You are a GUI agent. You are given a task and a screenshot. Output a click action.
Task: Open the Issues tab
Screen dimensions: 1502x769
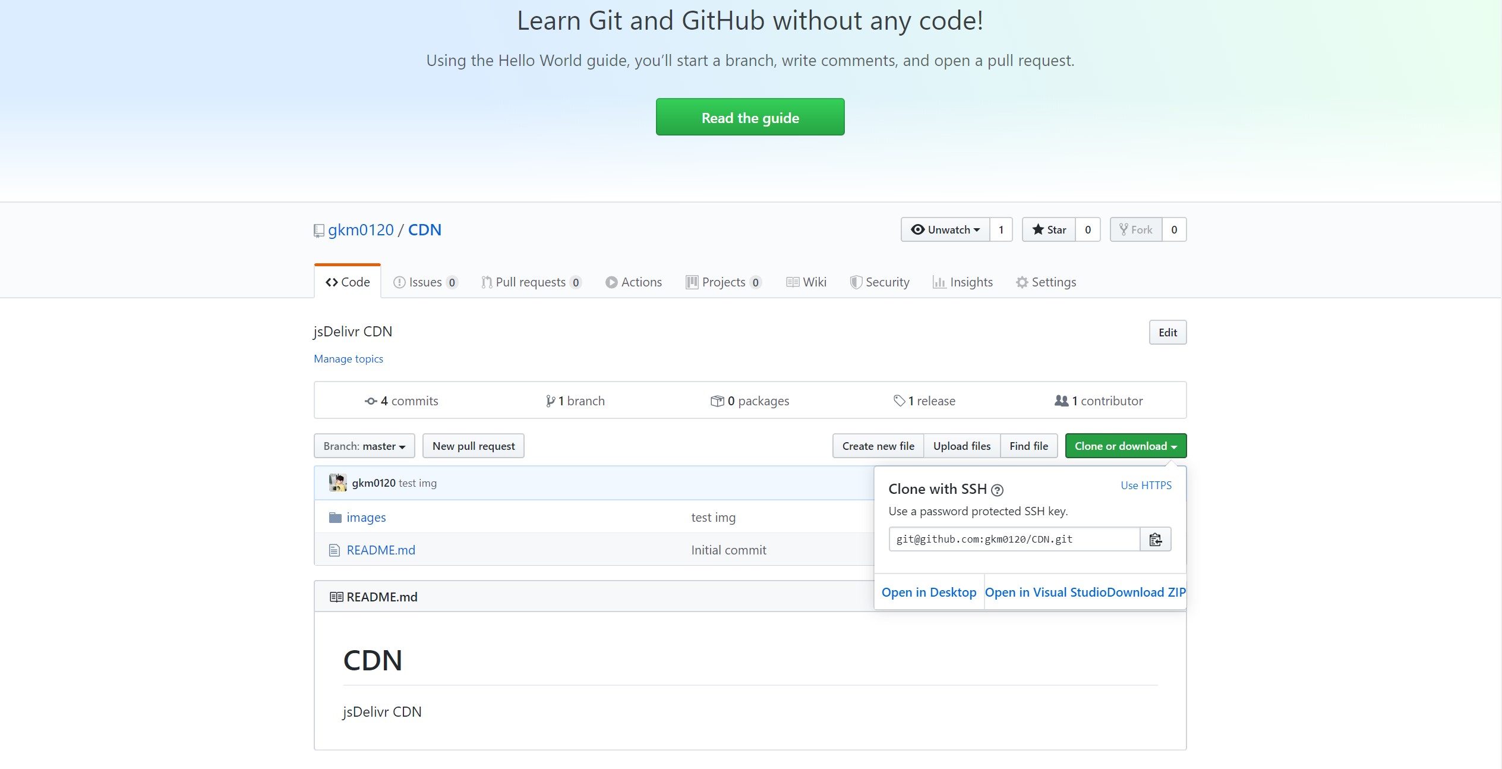pos(425,282)
